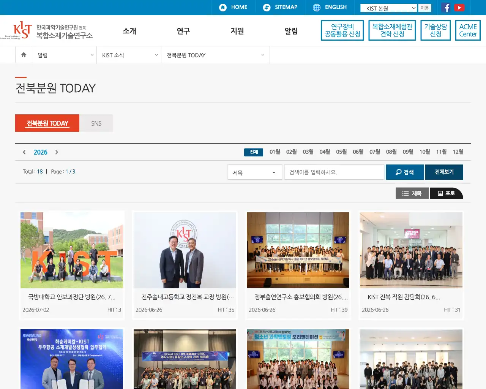Select the 06월 month filter
The width and height of the screenshot is (486, 389).
coord(358,152)
